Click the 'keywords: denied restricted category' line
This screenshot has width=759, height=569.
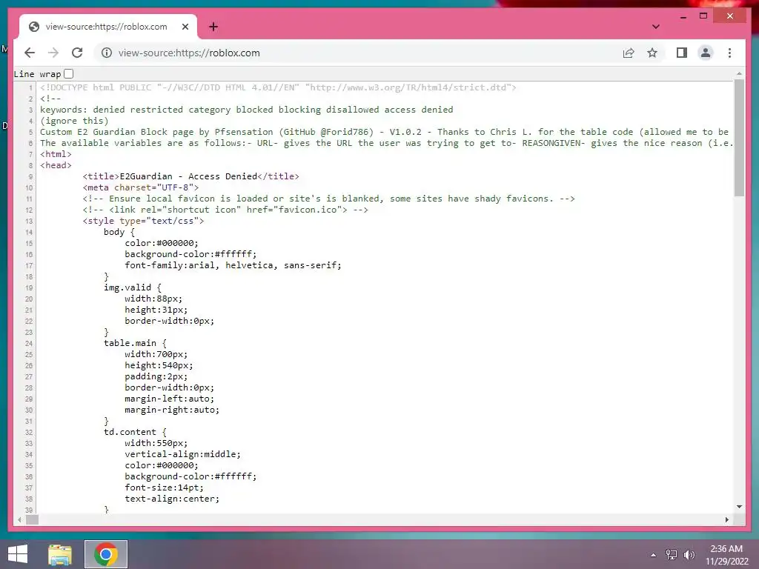246,110
